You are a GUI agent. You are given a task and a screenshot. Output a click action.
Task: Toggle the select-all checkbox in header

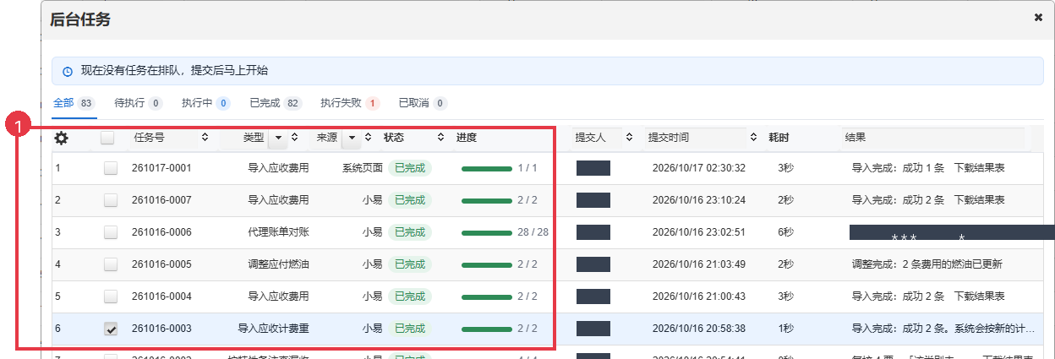pos(107,139)
